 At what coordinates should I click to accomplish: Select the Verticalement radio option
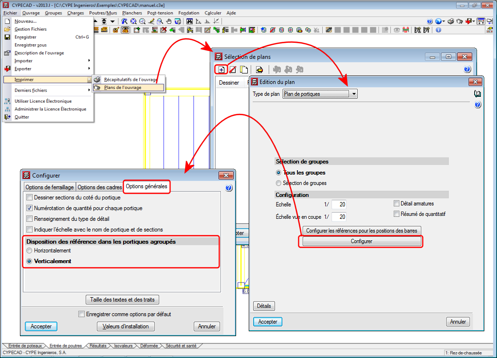(30, 261)
